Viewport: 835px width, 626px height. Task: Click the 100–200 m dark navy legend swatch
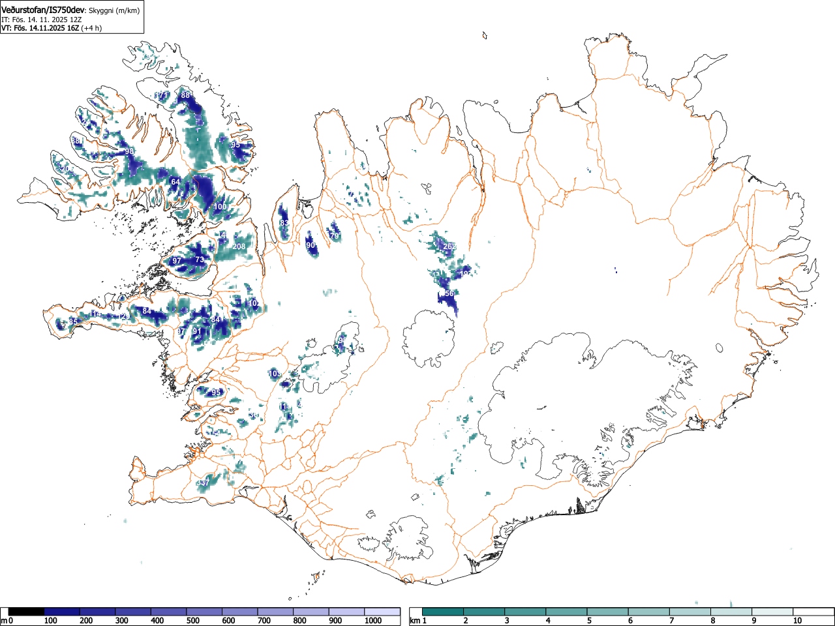pos(62,612)
